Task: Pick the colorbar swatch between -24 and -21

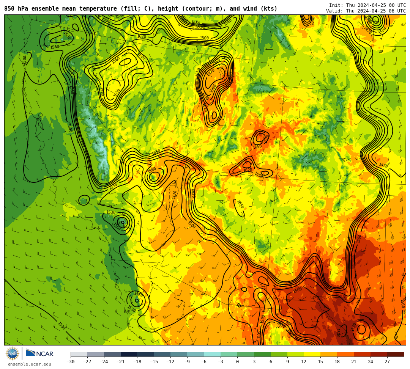Action: 112,354
